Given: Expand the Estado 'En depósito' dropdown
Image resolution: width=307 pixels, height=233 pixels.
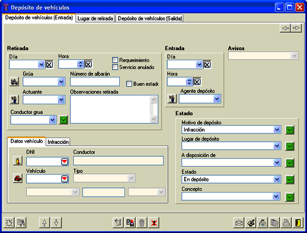Looking at the screenshot, I should point(277,179).
